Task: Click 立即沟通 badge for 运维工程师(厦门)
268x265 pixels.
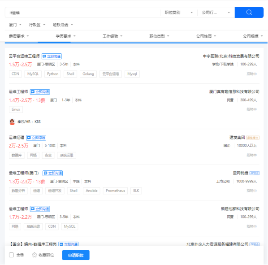Action: pos(52,173)
